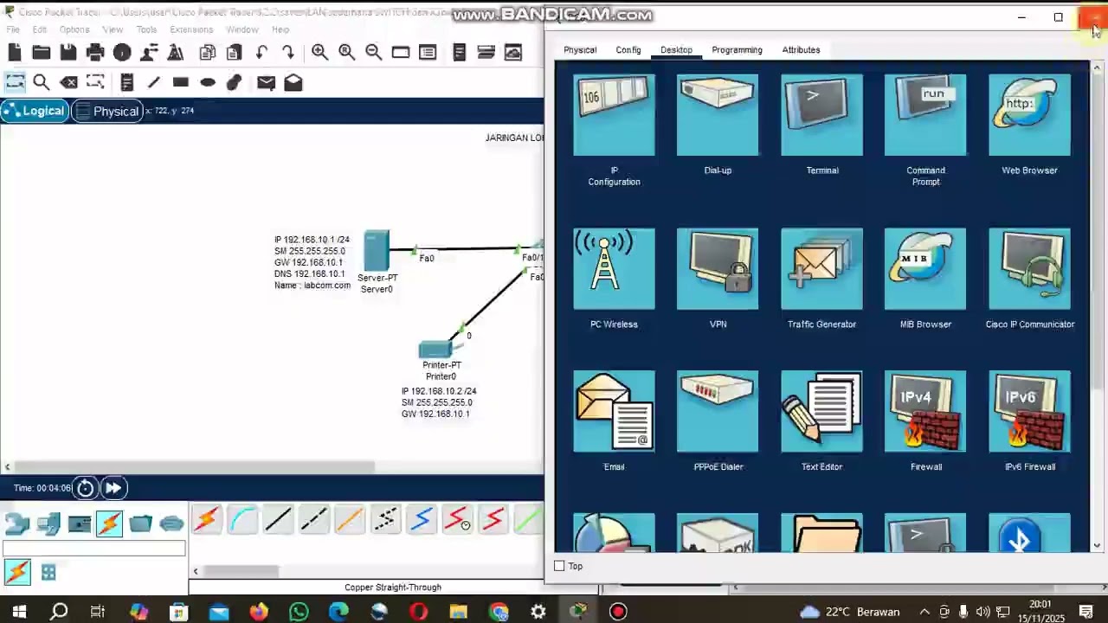1108x623 pixels.
Task: Open Firefox from the taskbar
Action: tap(259, 612)
